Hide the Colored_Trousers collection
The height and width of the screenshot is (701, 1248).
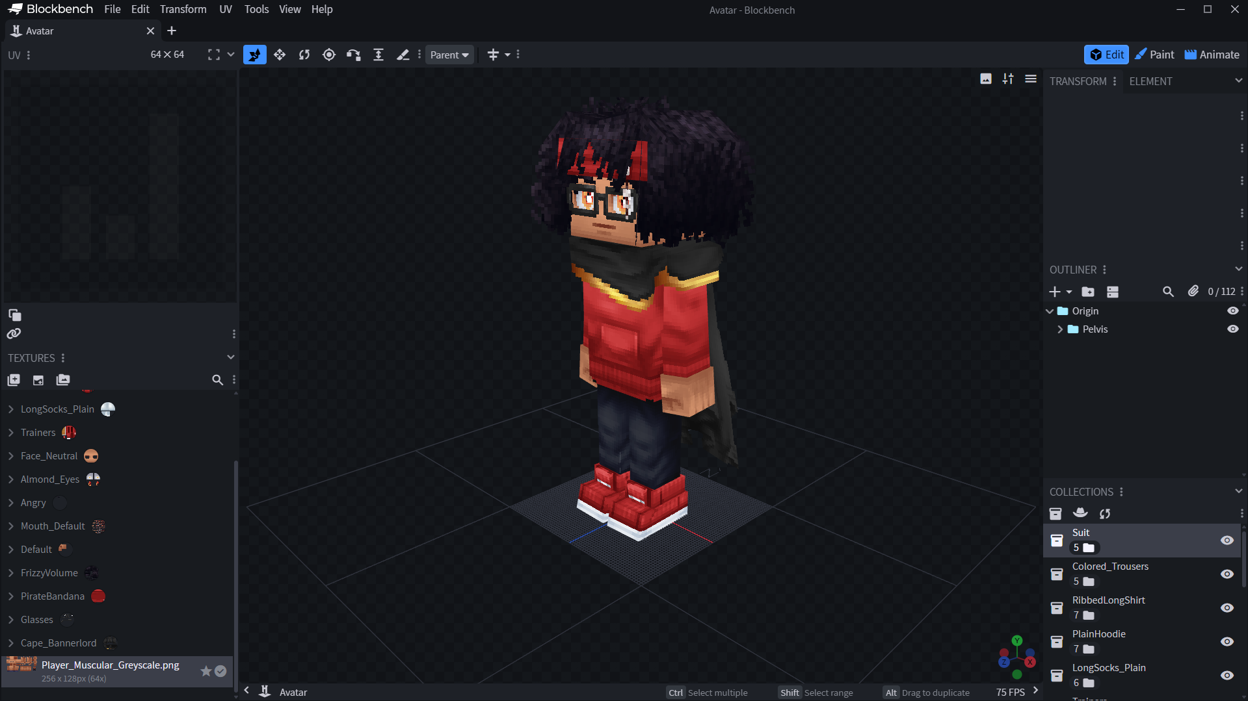click(x=1227, y=574)
